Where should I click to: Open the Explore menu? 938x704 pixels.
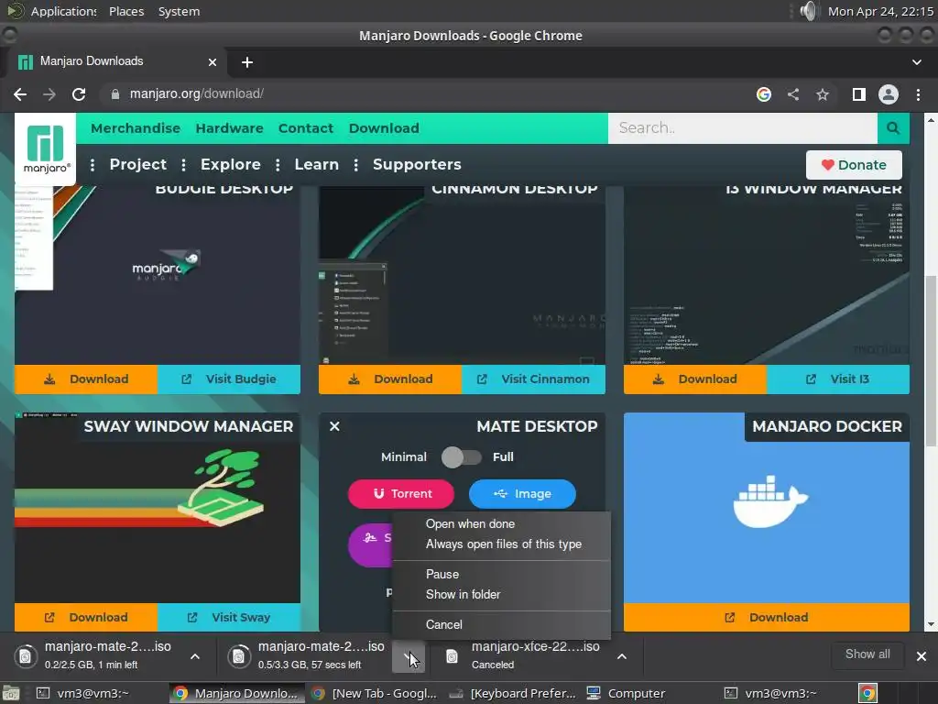click(x=230, y=165)
